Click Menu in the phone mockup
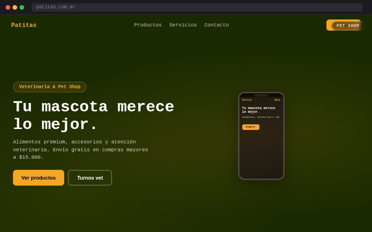This screenshot has width=372, height=232. pos(277,100)
